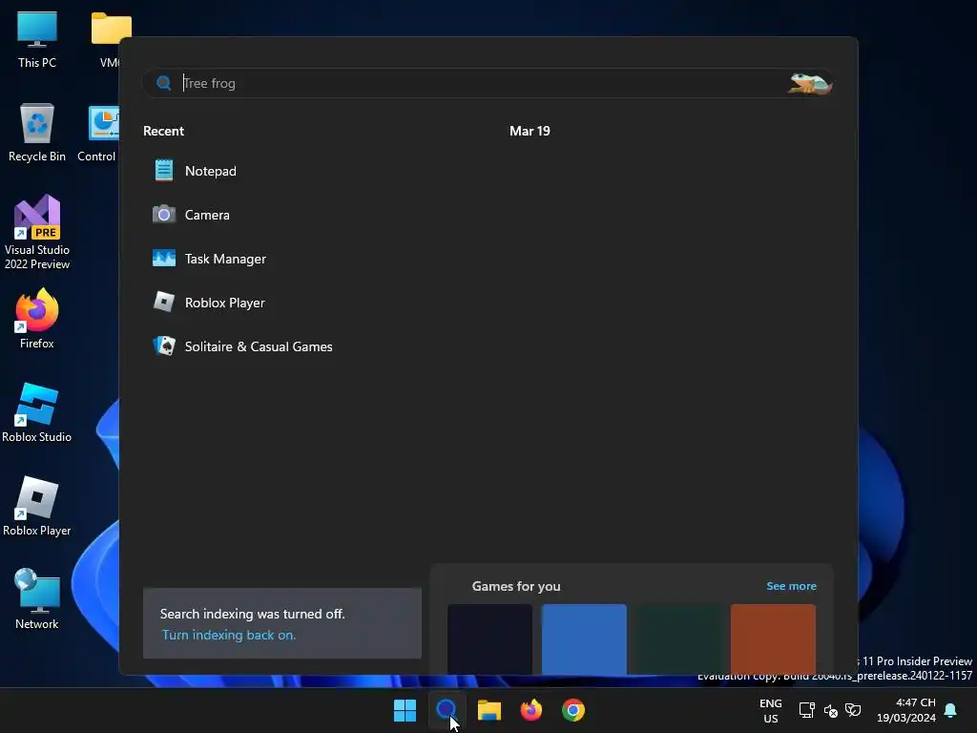Click the Windows Security tray icon
This screenshot has height=733, width=977.
pyautogui.click(x=853, y=710)
